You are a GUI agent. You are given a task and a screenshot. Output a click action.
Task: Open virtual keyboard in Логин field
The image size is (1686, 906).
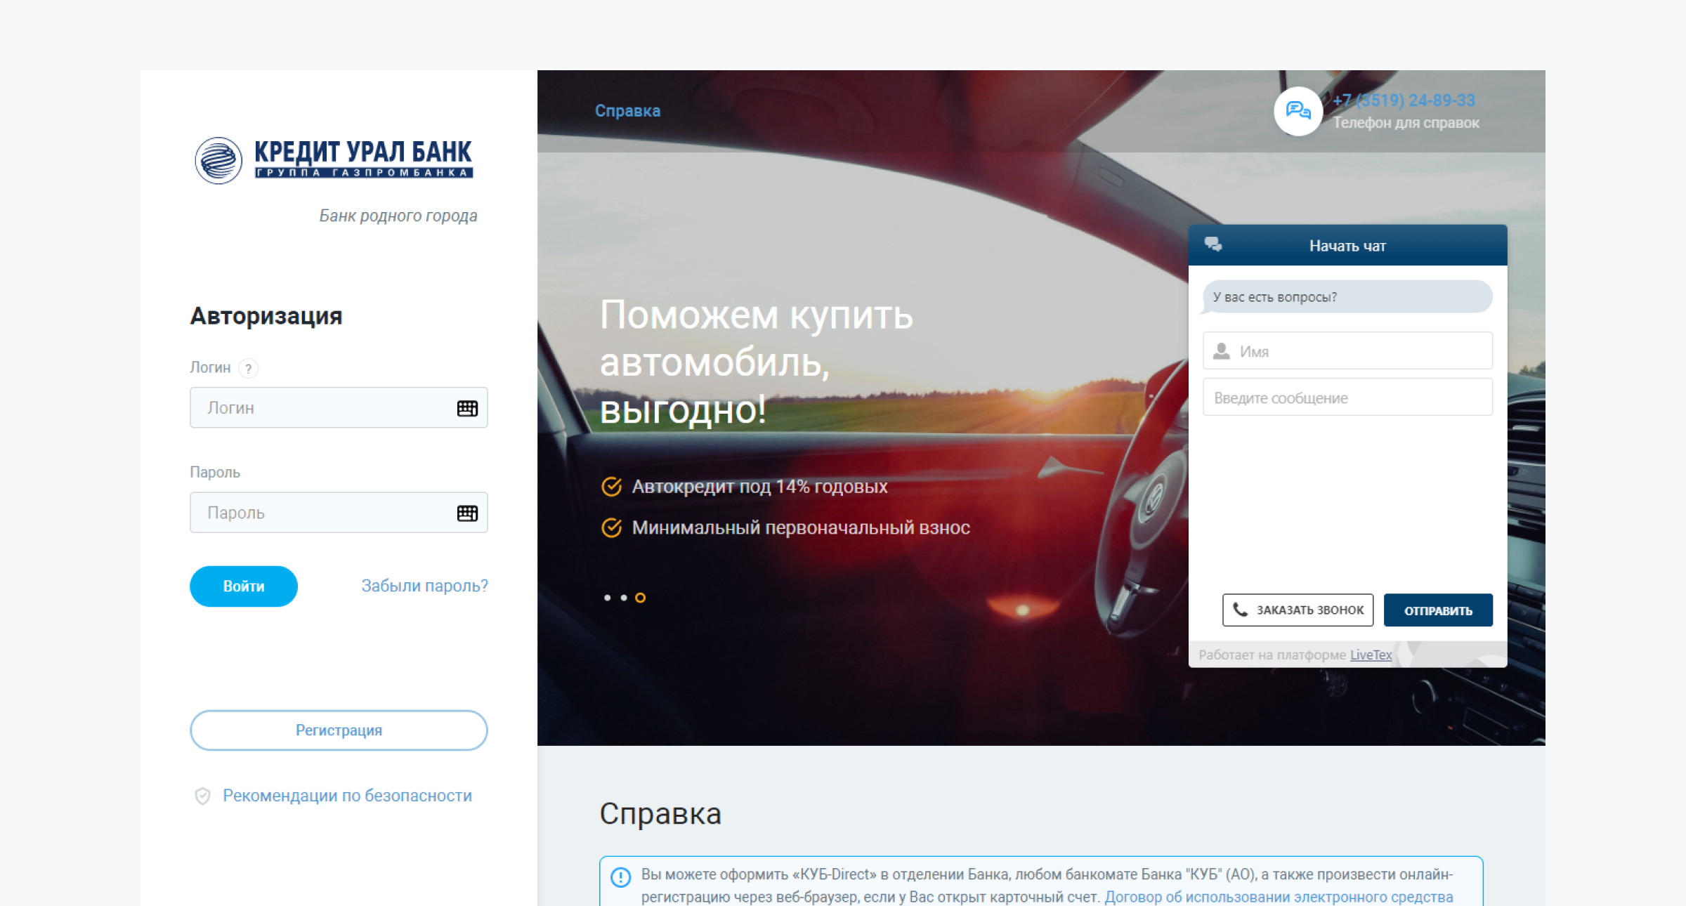pyautogui.click(x=467, y=408)
